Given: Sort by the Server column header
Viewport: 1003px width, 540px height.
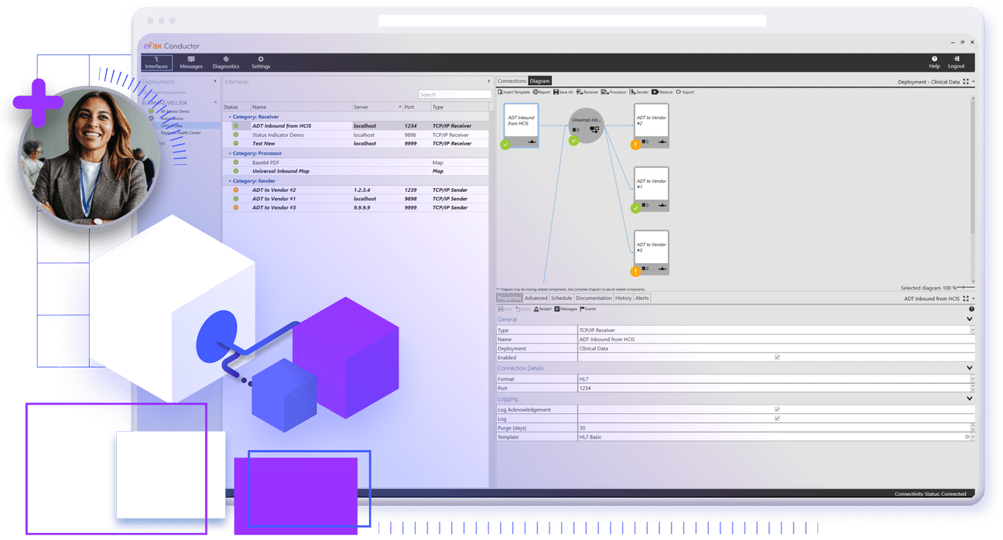Looking at the screenshot, I should tap(377, 107).
